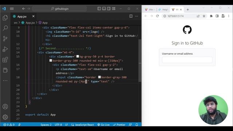Open the Accounts menu
The width and height of the screenshot is (233, 131).
tap(5, 107)
